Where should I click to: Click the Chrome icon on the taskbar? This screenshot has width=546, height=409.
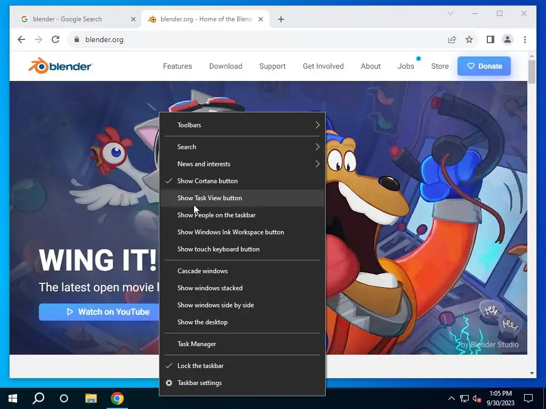tap(117, 398)
